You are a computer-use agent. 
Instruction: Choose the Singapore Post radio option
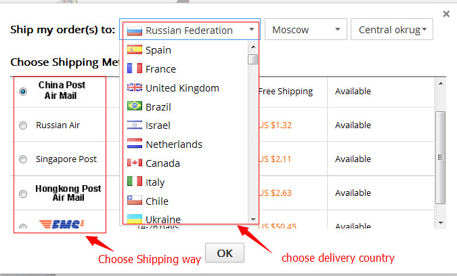[x=24, y=159]
